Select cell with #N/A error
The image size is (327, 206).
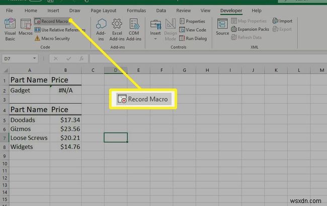pos(66,90)
